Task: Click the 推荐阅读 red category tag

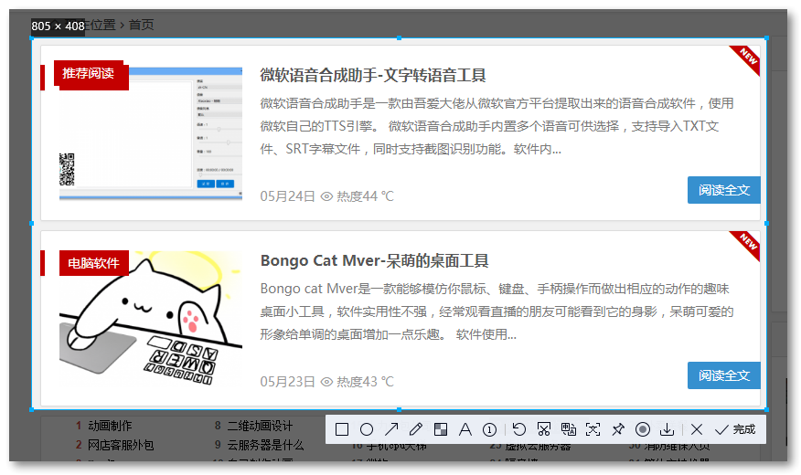Action: click(89, 73)
